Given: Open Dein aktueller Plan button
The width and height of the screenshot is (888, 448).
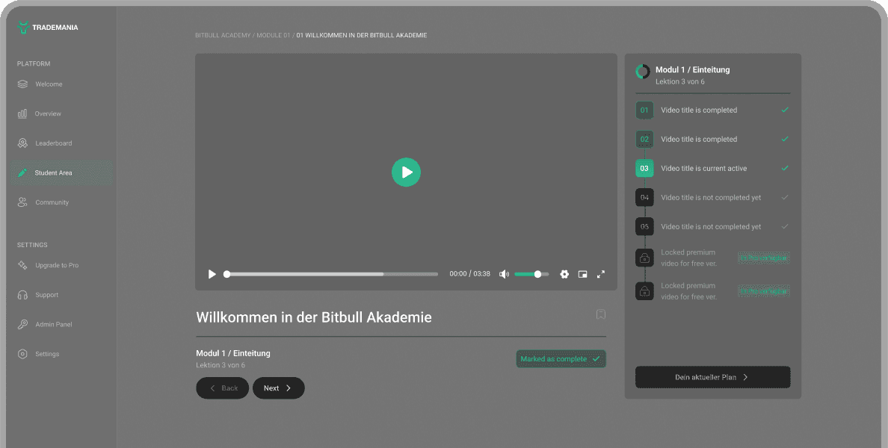Looking at the screenshot, I should [712, 377].
